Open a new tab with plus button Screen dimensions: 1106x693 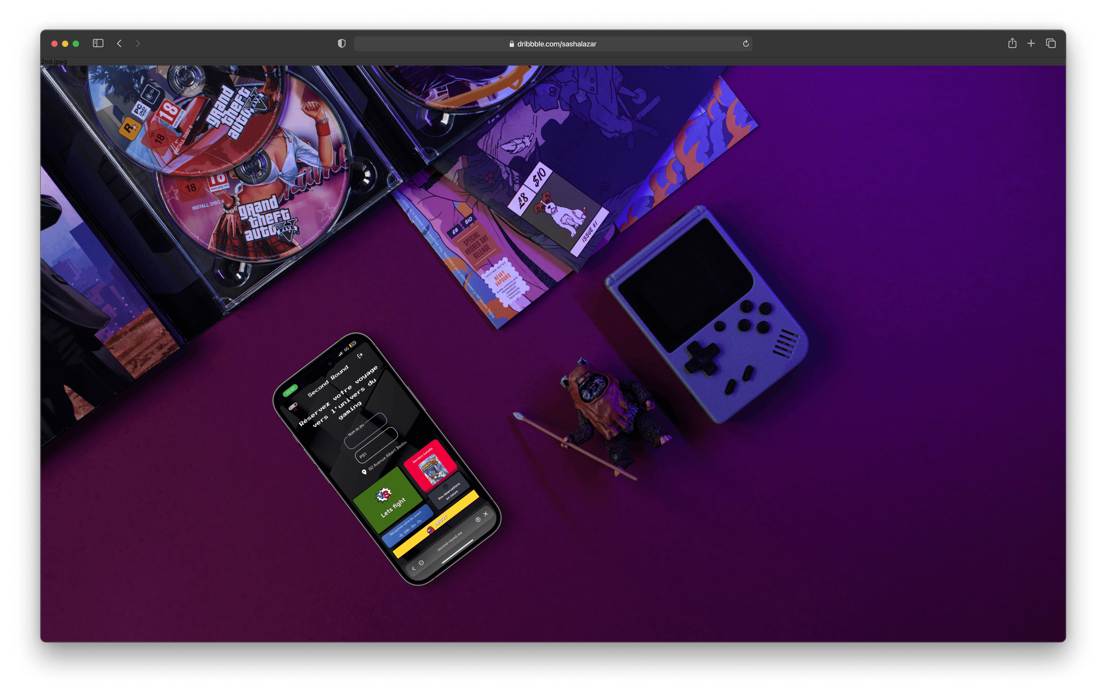pos(1031,43)
